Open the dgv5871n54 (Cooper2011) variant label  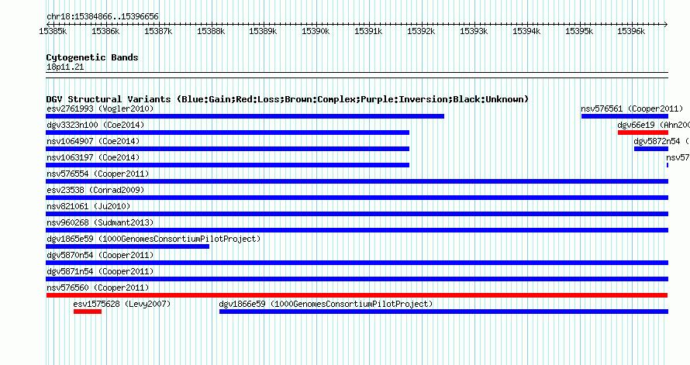(x=100, y=271)
